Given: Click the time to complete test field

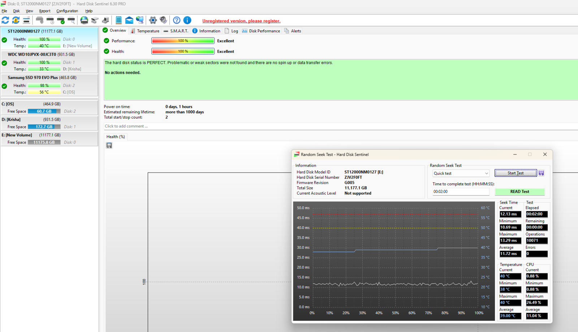Looking at the screenshot, I should click(461, 192).
